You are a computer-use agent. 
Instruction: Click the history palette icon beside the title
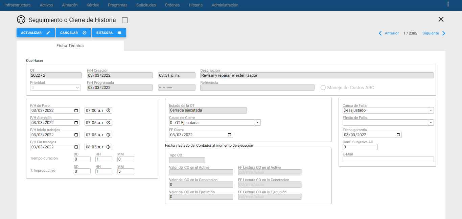pyautogui.click(x=21, y=20)
